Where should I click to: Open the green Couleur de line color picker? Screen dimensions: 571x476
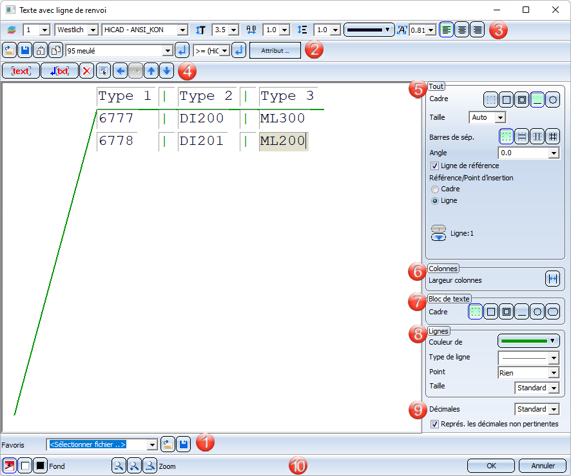click(528, 341)
